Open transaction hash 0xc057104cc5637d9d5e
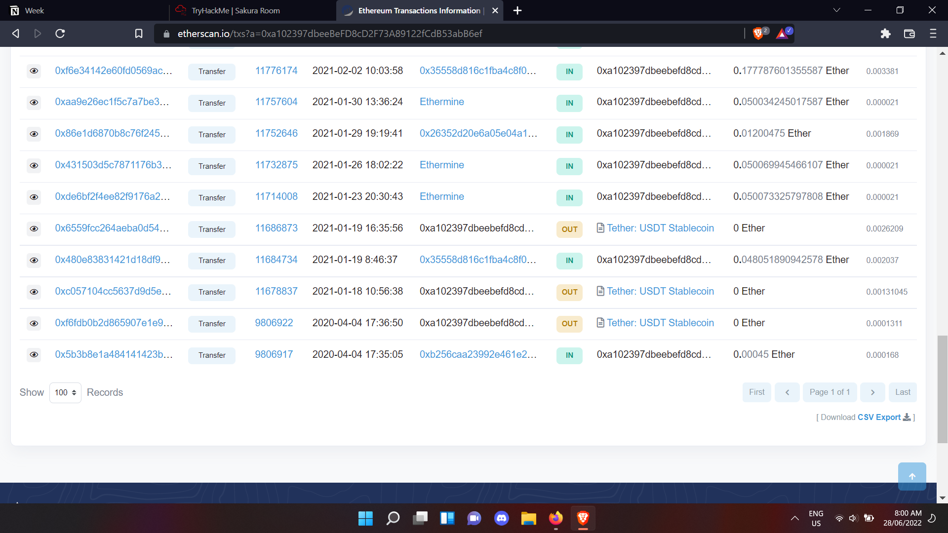 [x=113, y=291]
